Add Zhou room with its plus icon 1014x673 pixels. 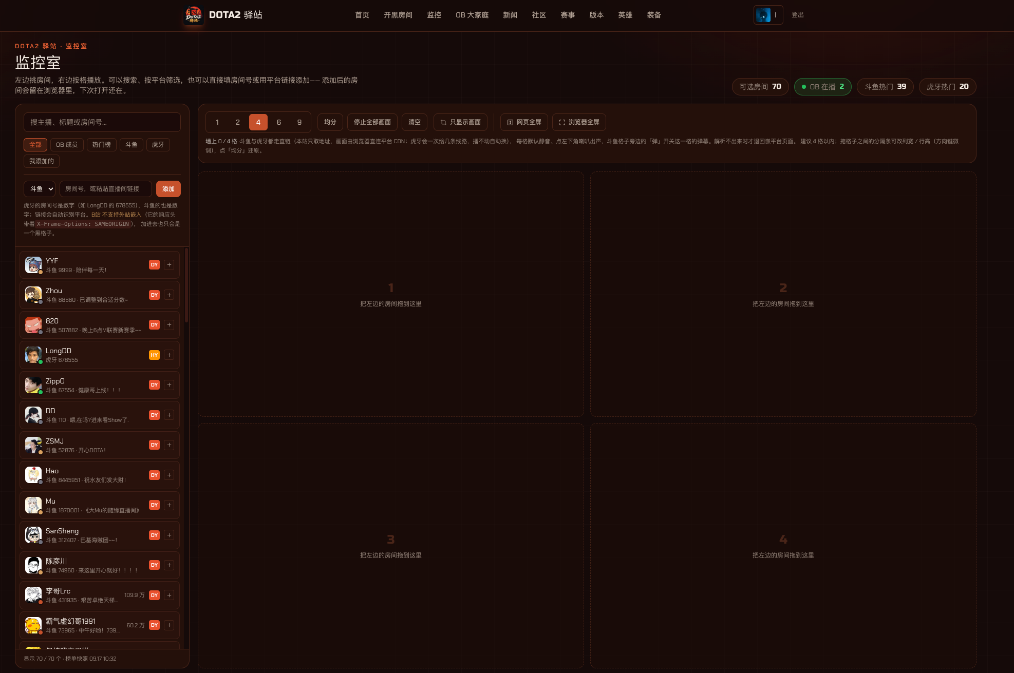click(169, 295)
